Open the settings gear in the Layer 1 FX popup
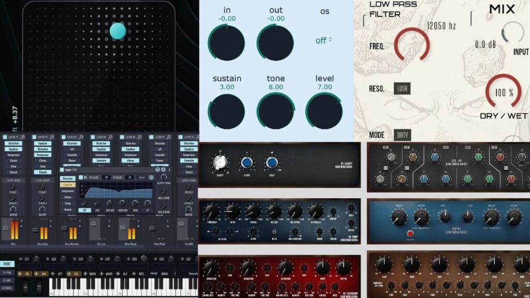The image size is (530, 298). (163, 170)
